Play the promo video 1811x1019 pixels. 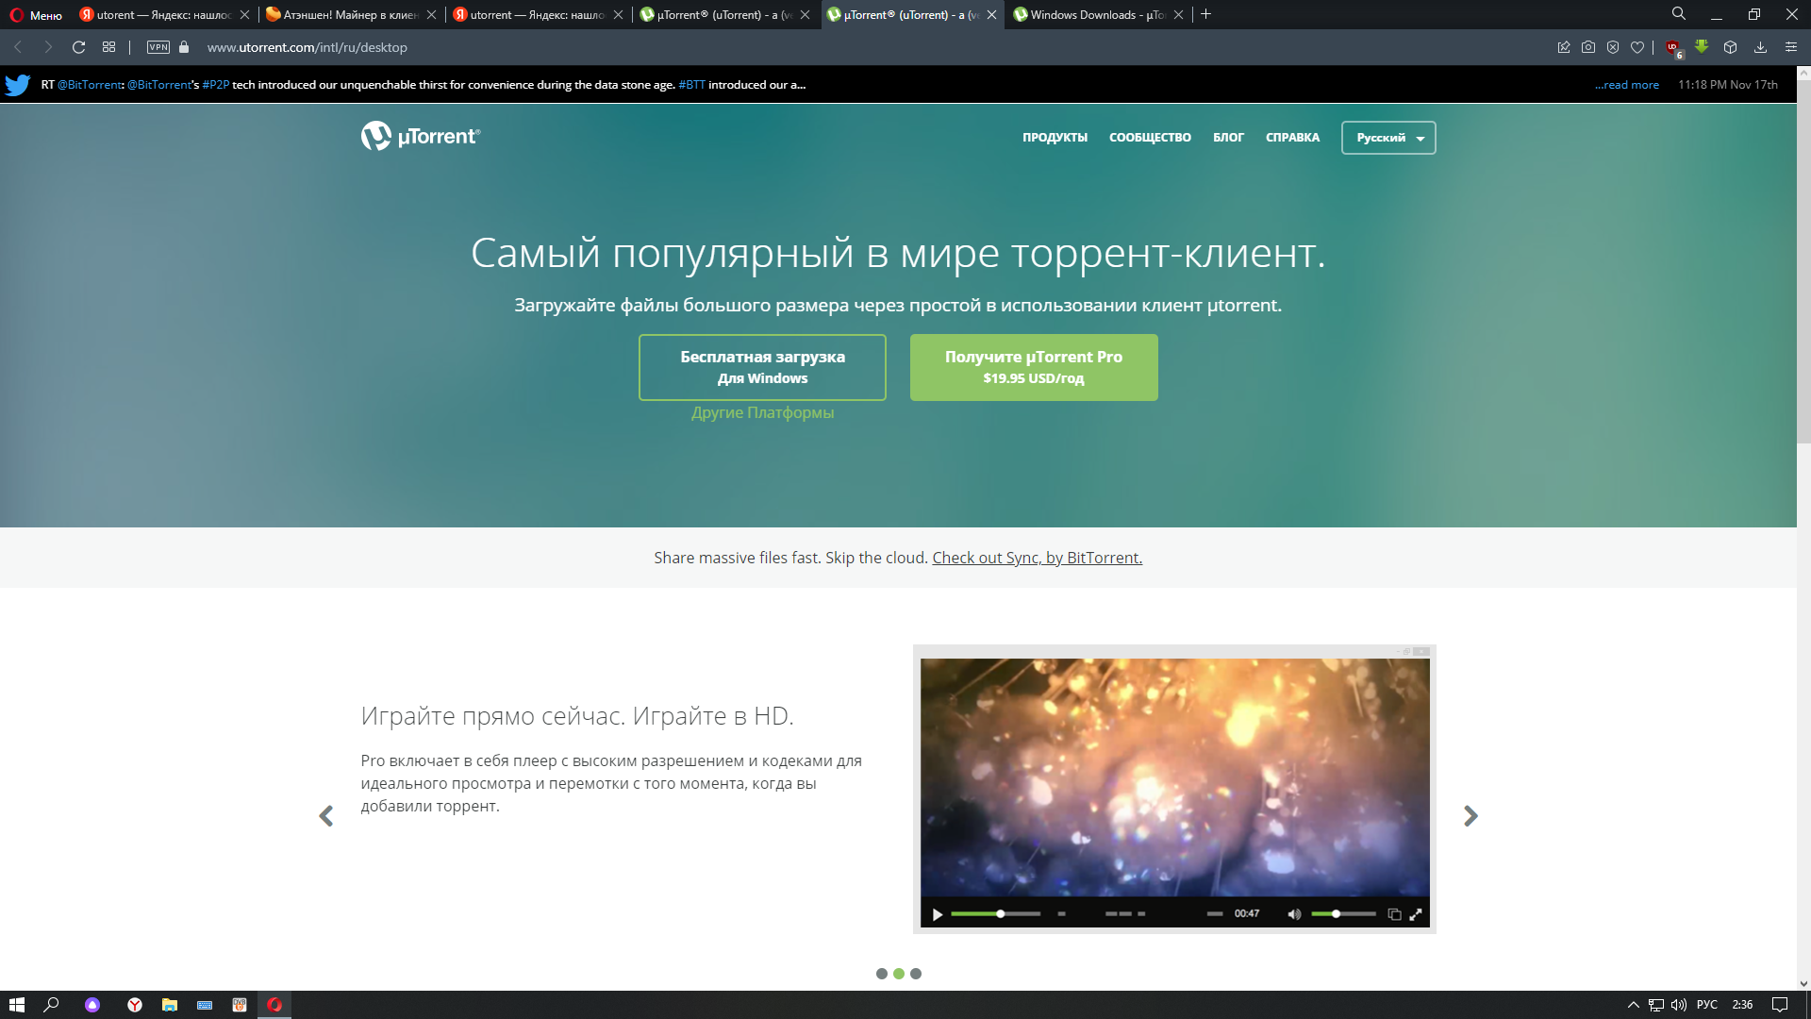pos(937,914)
